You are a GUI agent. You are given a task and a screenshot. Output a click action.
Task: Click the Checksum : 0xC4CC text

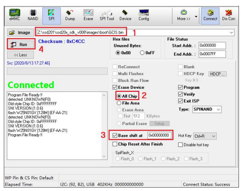(61, 41)
